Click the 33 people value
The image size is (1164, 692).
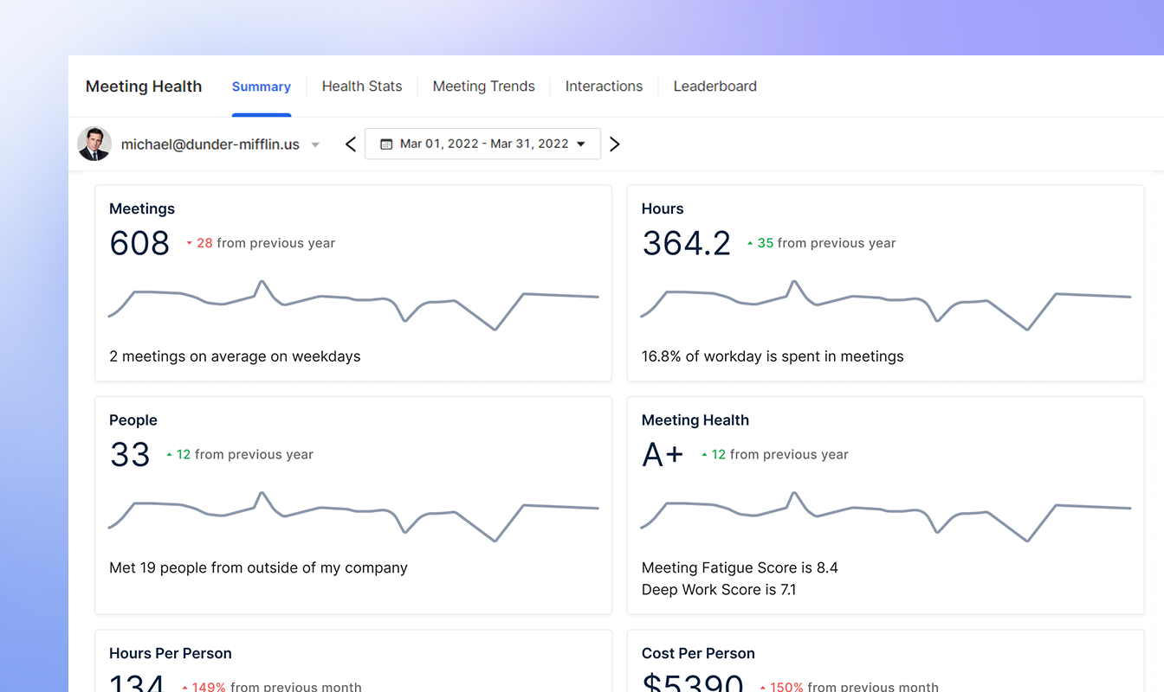(x=130, y=454)
